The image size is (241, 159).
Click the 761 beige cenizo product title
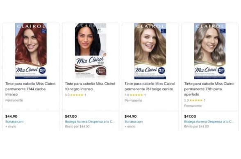(x=150, y=86)
